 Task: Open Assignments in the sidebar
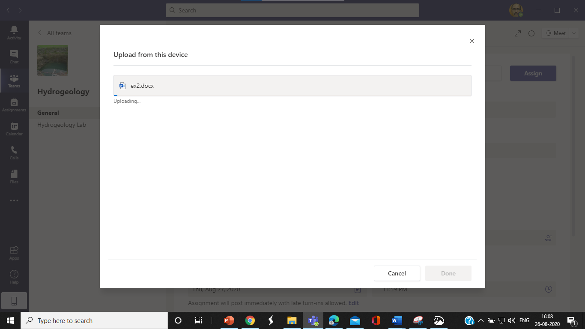[x=14, y=105]
